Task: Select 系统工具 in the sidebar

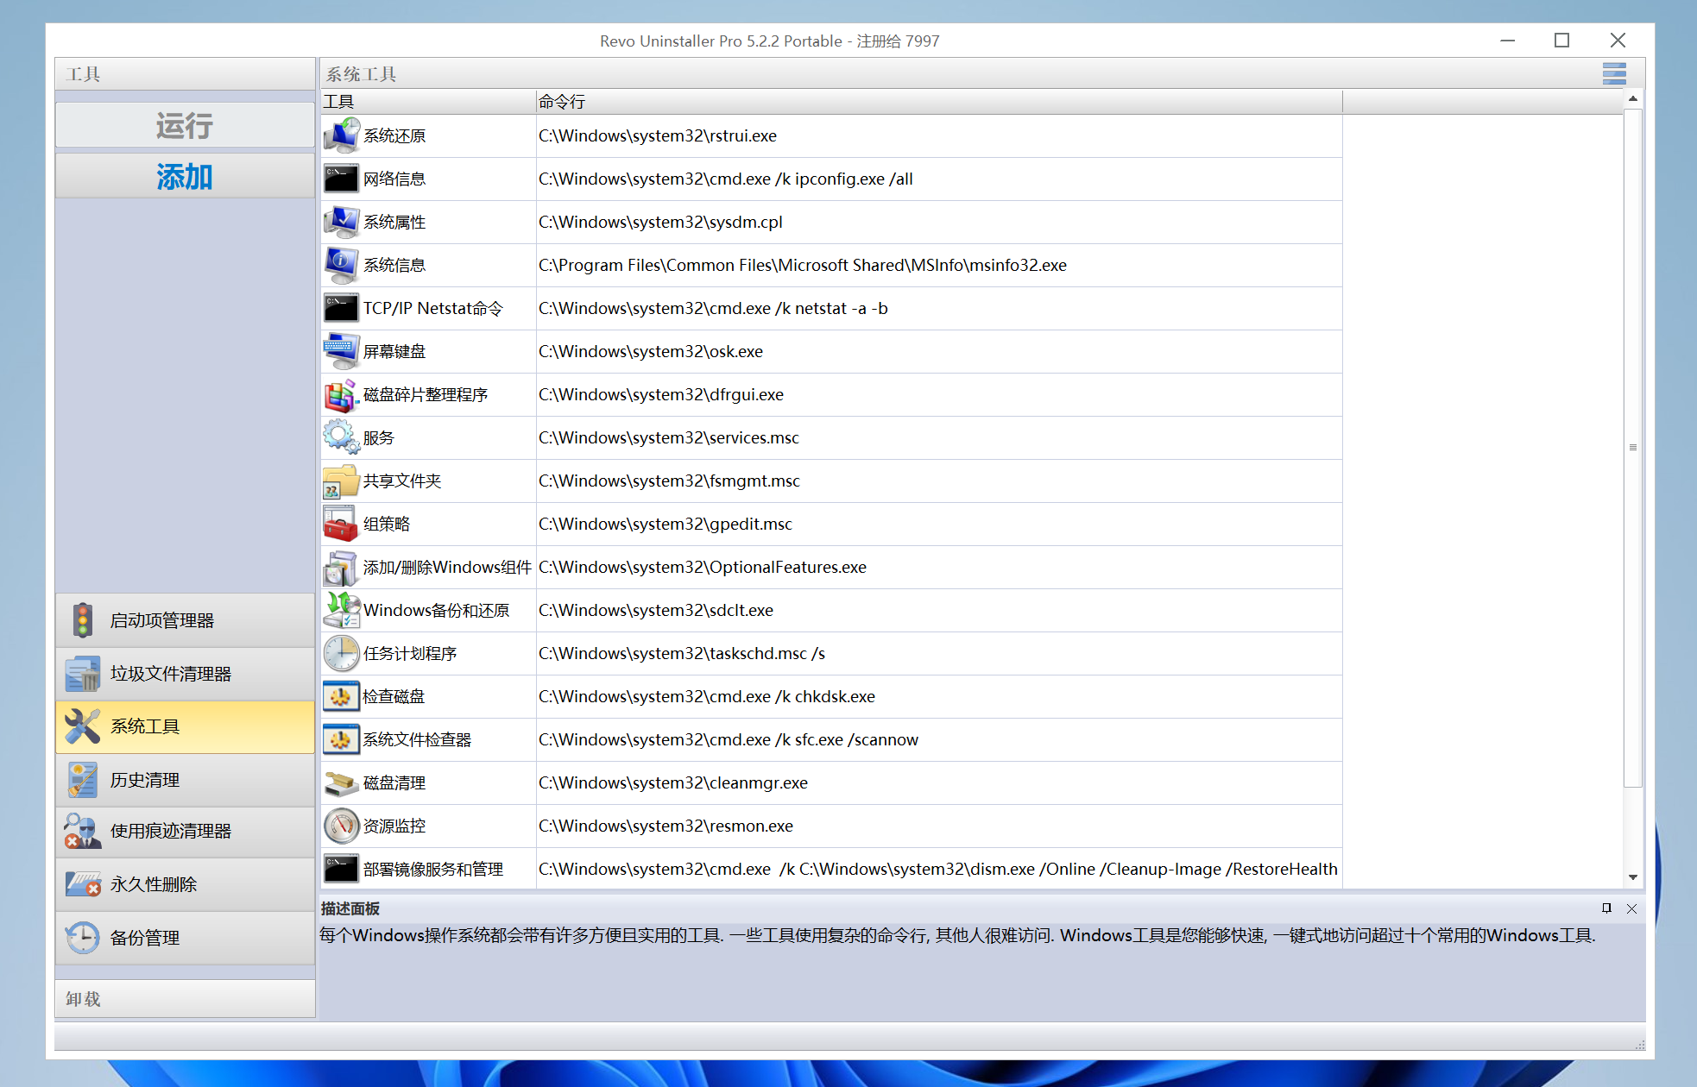Action: click(x=185, y=726)
